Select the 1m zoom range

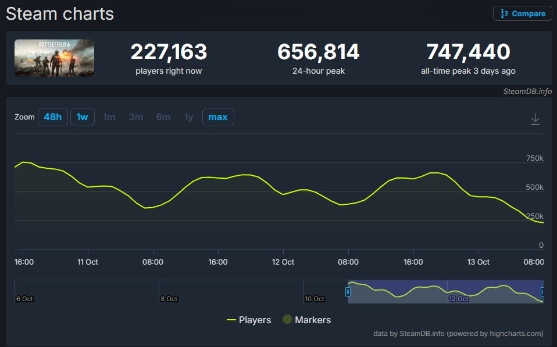pyautogui.click(x=109, y=117)
